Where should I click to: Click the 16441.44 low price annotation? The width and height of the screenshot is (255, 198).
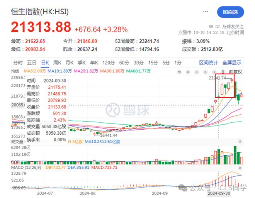tap(109, 135)
